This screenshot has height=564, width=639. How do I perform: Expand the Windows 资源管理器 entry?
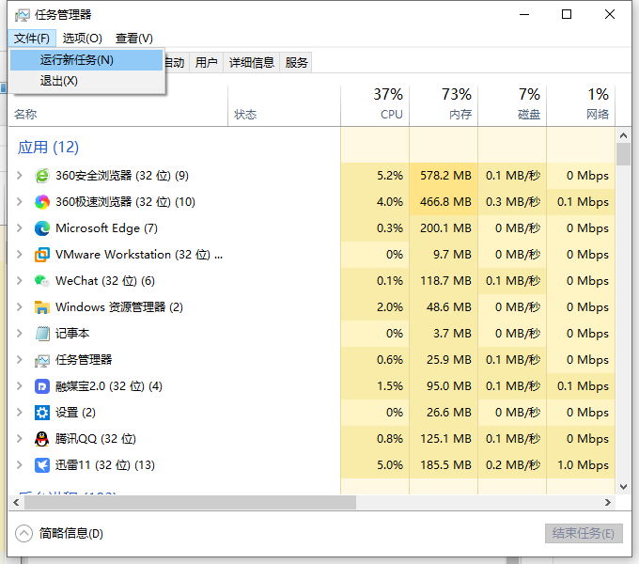20,307
